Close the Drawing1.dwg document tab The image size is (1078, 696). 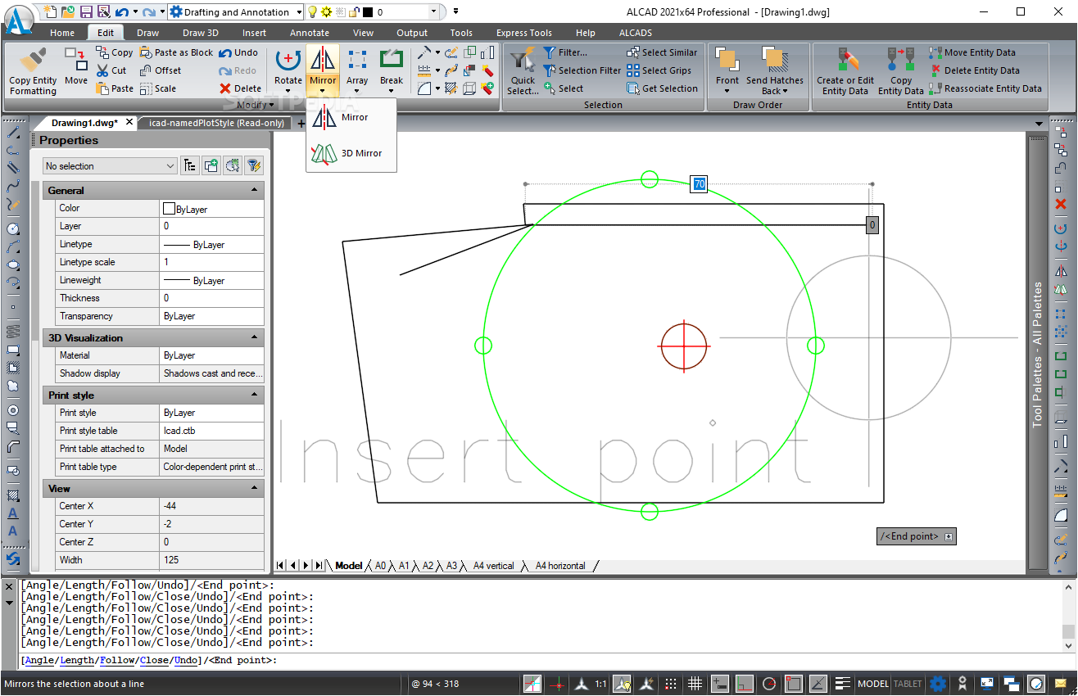click(129, 123)
